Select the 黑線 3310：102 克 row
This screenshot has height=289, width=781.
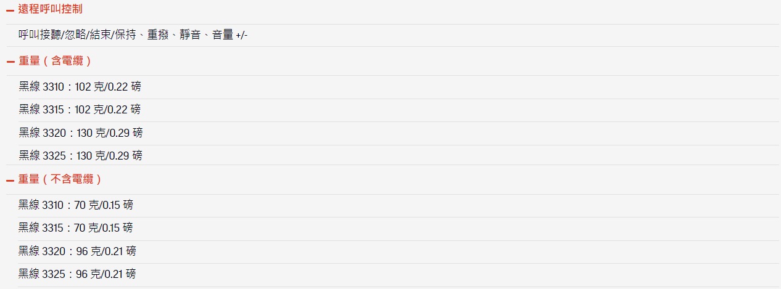point(399,87)
